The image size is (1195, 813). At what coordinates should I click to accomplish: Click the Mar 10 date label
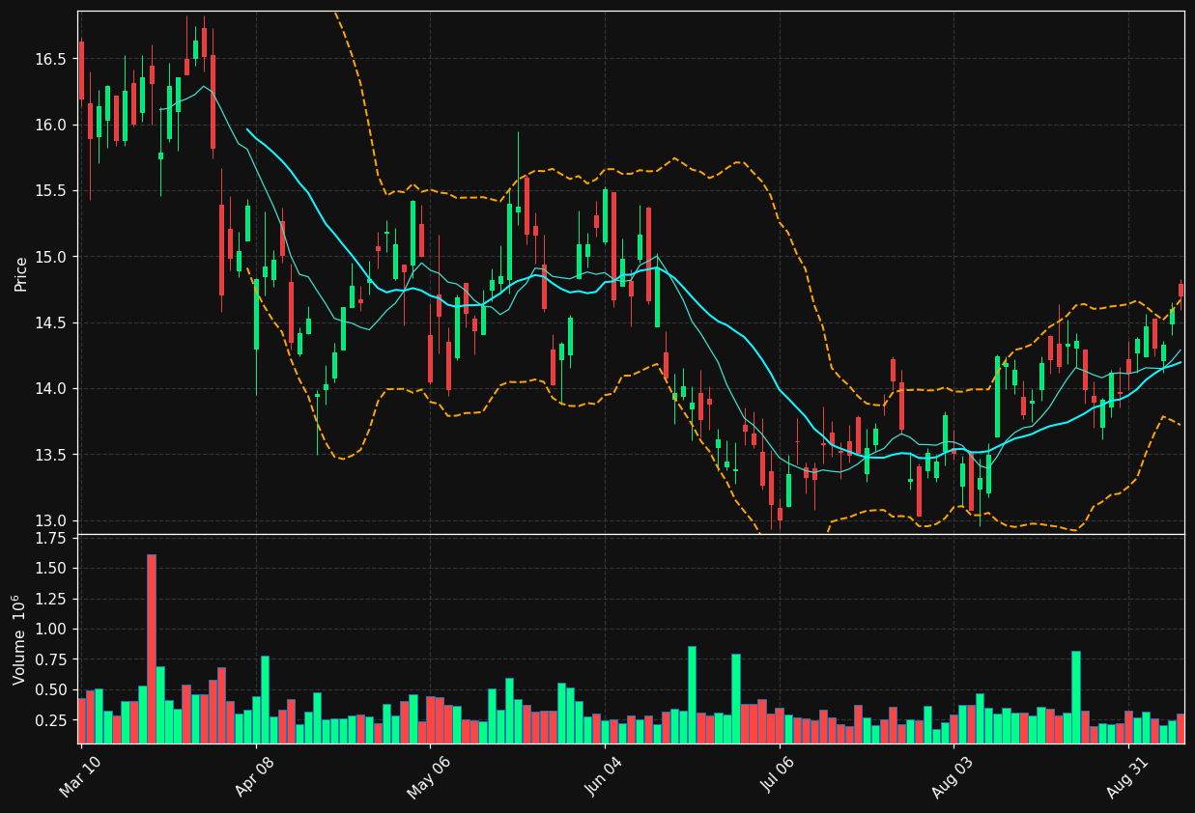(x=82, y=775)
